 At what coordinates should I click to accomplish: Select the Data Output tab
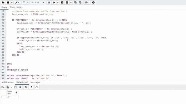22,82
